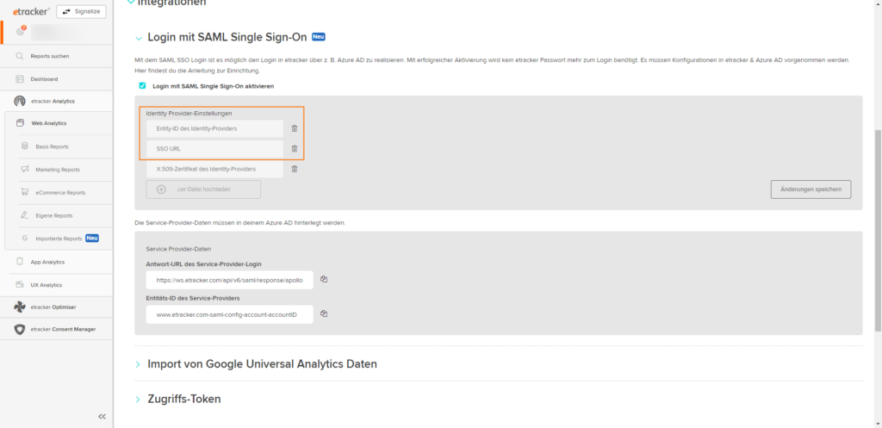
Task: Click the Entitäts-ID des Service-Providers field
Action: pyautogui.click(x=229, y=314)
